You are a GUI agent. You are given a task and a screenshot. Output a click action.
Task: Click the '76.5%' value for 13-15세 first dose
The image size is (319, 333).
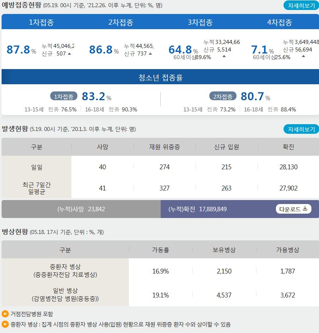click(x=69, y=109)
